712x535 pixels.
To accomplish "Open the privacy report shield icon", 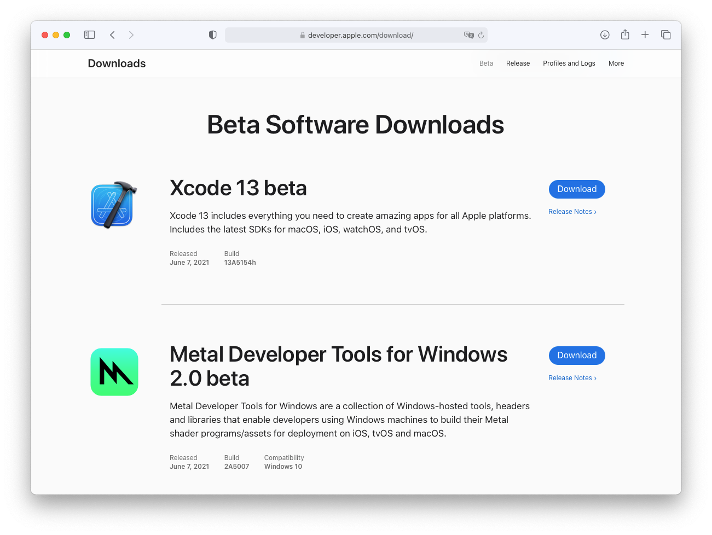I will click(x=213, y=35).
